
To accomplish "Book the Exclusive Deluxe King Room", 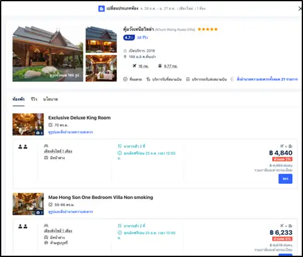I will 285,179.
